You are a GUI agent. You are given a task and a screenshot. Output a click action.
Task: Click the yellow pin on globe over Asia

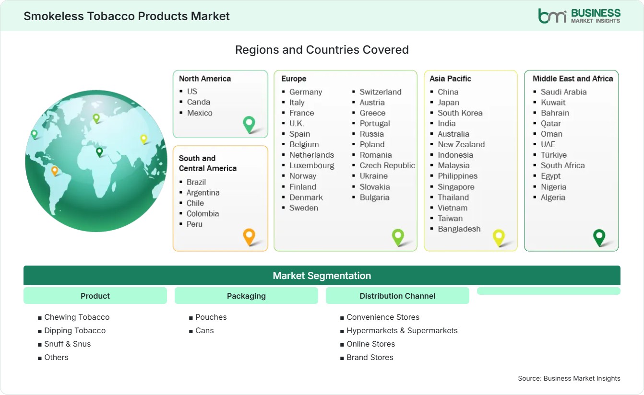click(143, 139)
